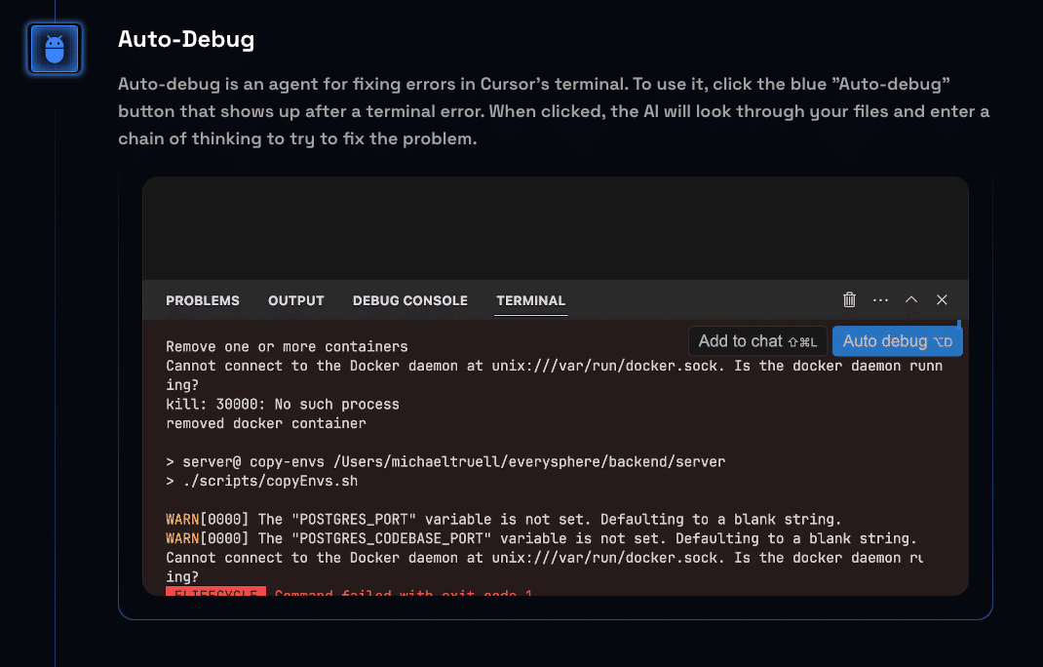Kill terminal with the trash icon
The width and height of the screenshot is (1043, 667).
(849, 300)
